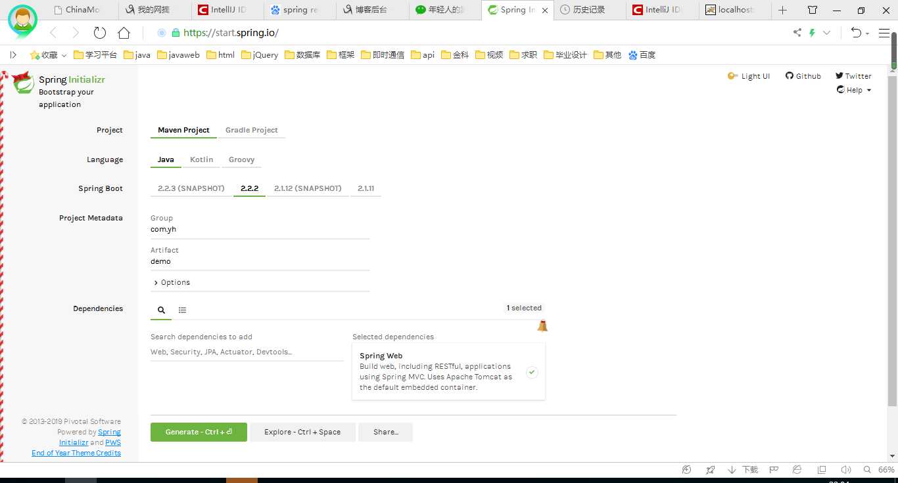Click the Spring Initializr logo
The image size is (898, 483).
pyautogui.click(x=24, y=83)
